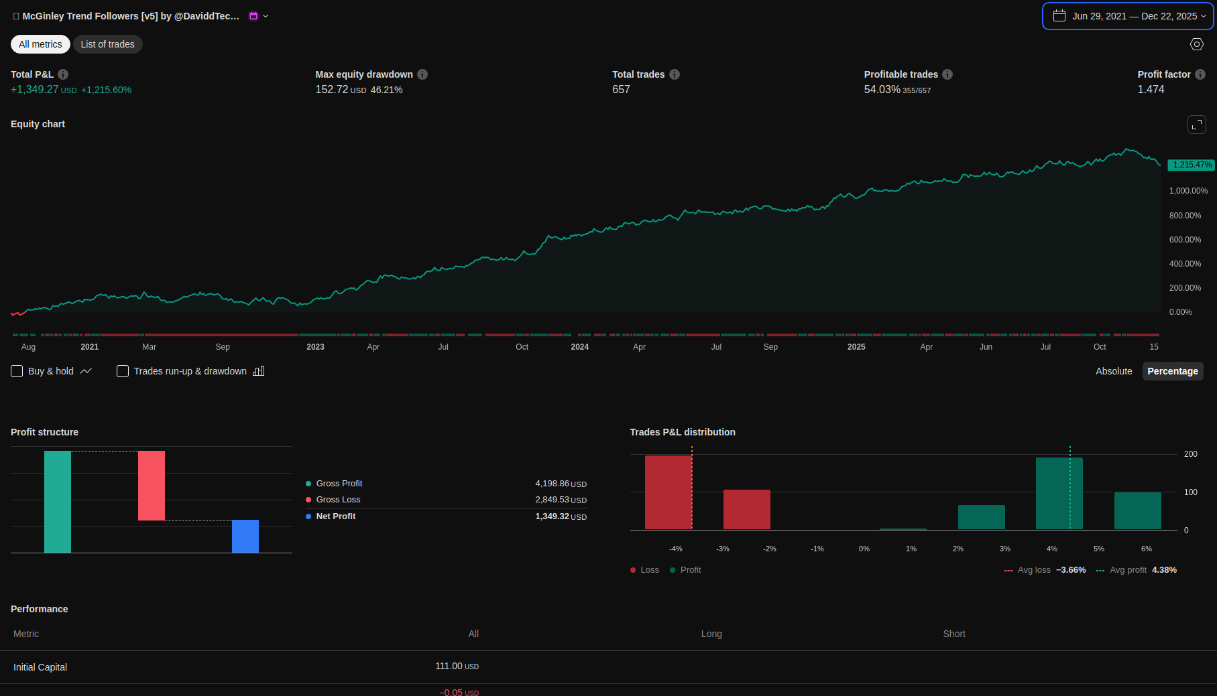Click the 1,215.47% equity value label
The width and height of the screenshot is (1217, 696).
[x=1192, y=165]
